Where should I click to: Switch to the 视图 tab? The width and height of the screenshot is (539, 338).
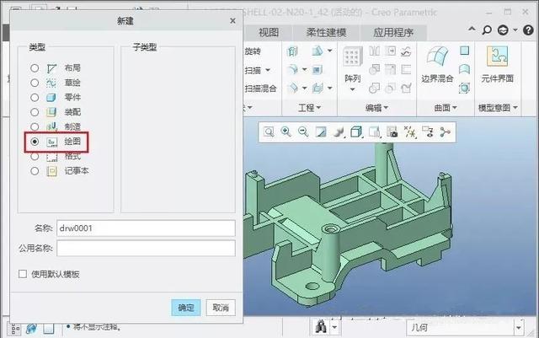pos(269,33)
